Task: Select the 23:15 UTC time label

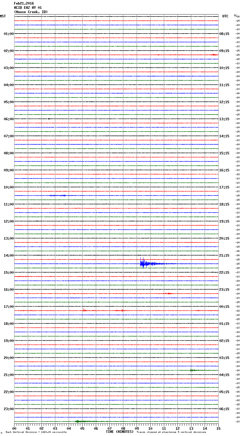Action: pyautogui.click(x=224, y=290)
